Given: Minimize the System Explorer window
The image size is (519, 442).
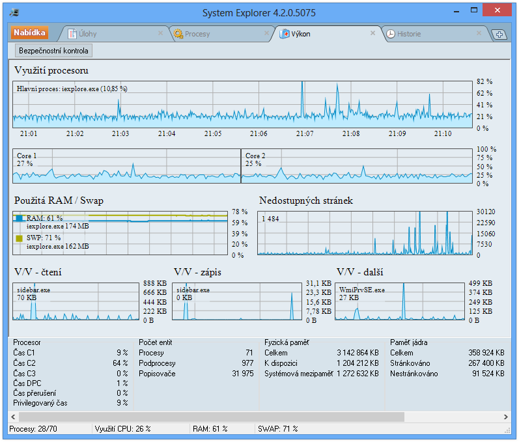Looking at the screenshot, I should point(456,11).
